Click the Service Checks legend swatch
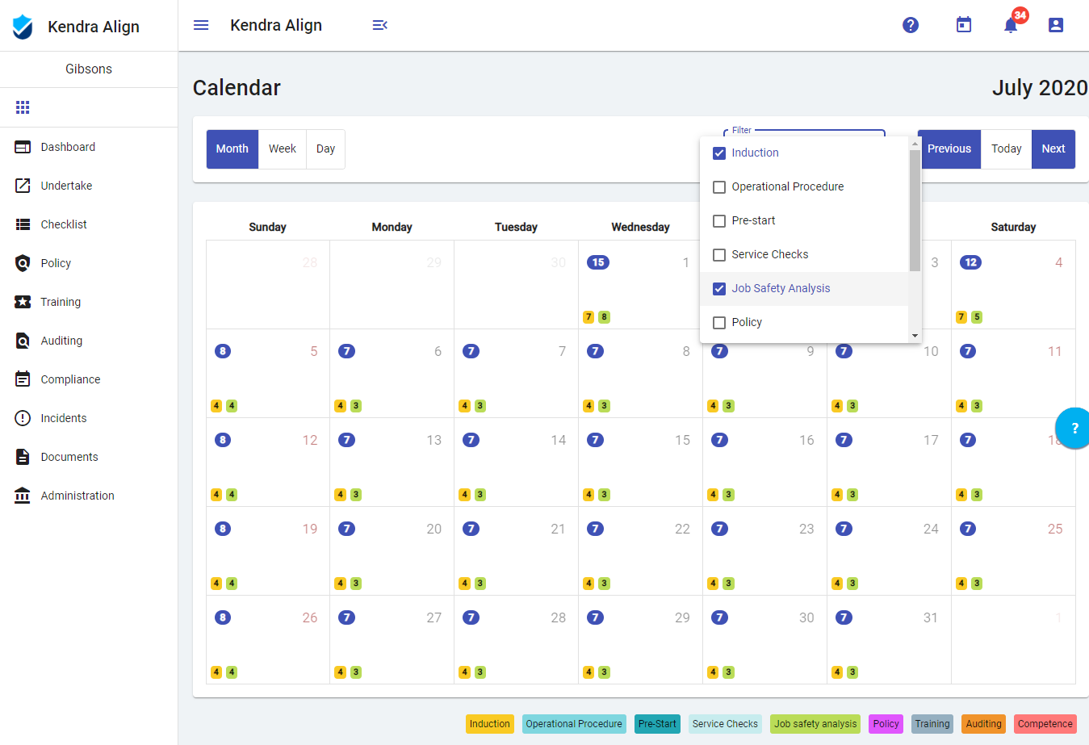This screenshot has width=1089, height=745. pos(725,724)
